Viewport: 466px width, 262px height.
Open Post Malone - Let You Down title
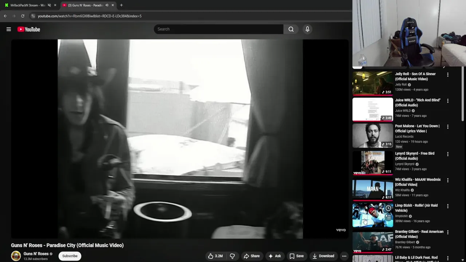click(417, 128)
